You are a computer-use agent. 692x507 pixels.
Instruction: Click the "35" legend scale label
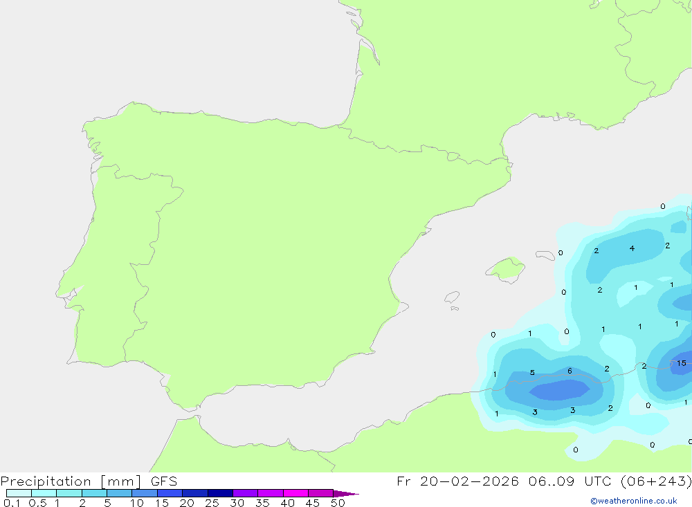click(x=262, y=503)
